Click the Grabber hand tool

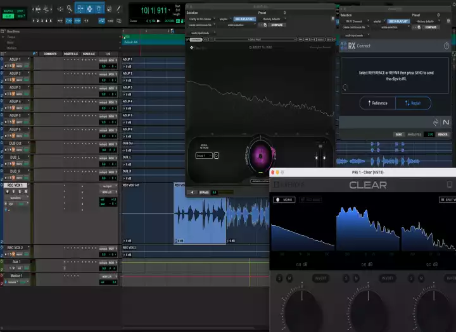pyautogui.click(x=99, y=9)
